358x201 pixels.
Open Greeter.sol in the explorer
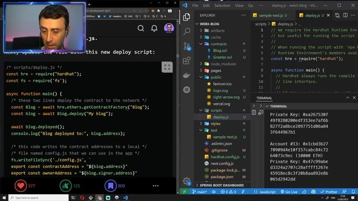(x=222, y=57)
